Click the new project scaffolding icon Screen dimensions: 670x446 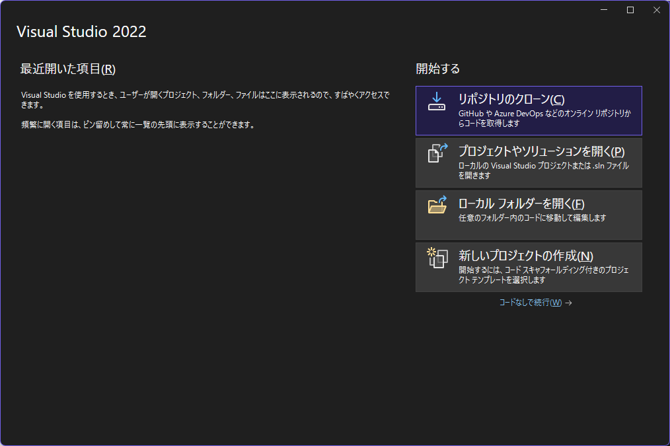click(437, 259)
